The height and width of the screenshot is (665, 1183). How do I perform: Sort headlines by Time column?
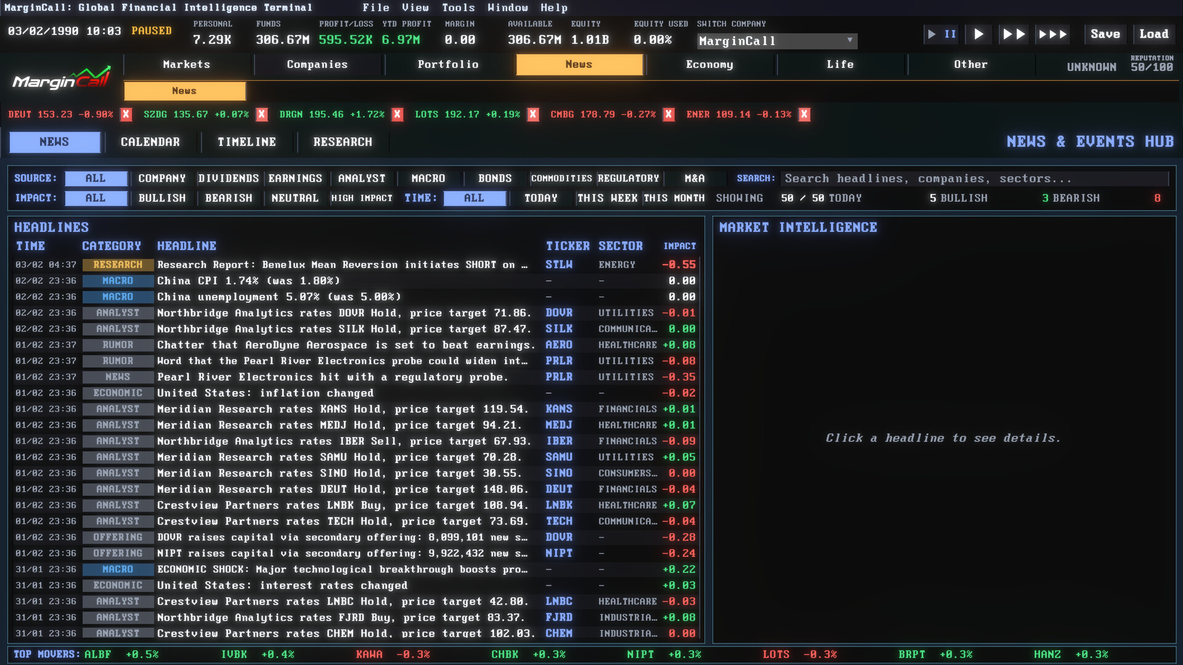pyautogui.click(x=30, y=246)
